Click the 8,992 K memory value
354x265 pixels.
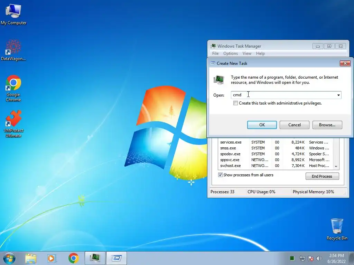pos(298,160)
